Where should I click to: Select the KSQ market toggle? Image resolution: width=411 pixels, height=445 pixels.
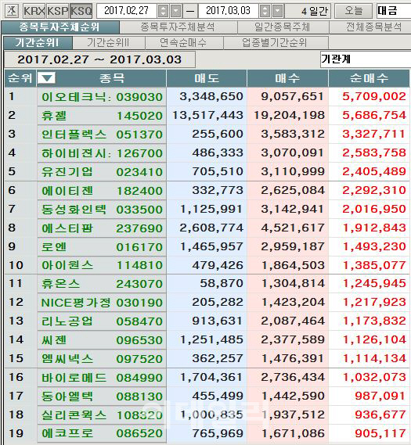(81, 11)
